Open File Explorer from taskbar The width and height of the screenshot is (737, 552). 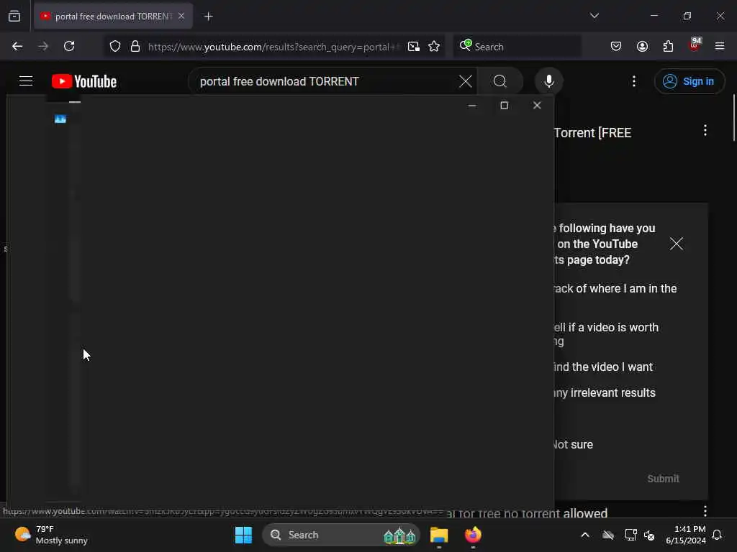439,535
